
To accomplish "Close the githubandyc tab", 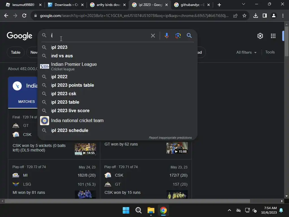I will 209,5.
